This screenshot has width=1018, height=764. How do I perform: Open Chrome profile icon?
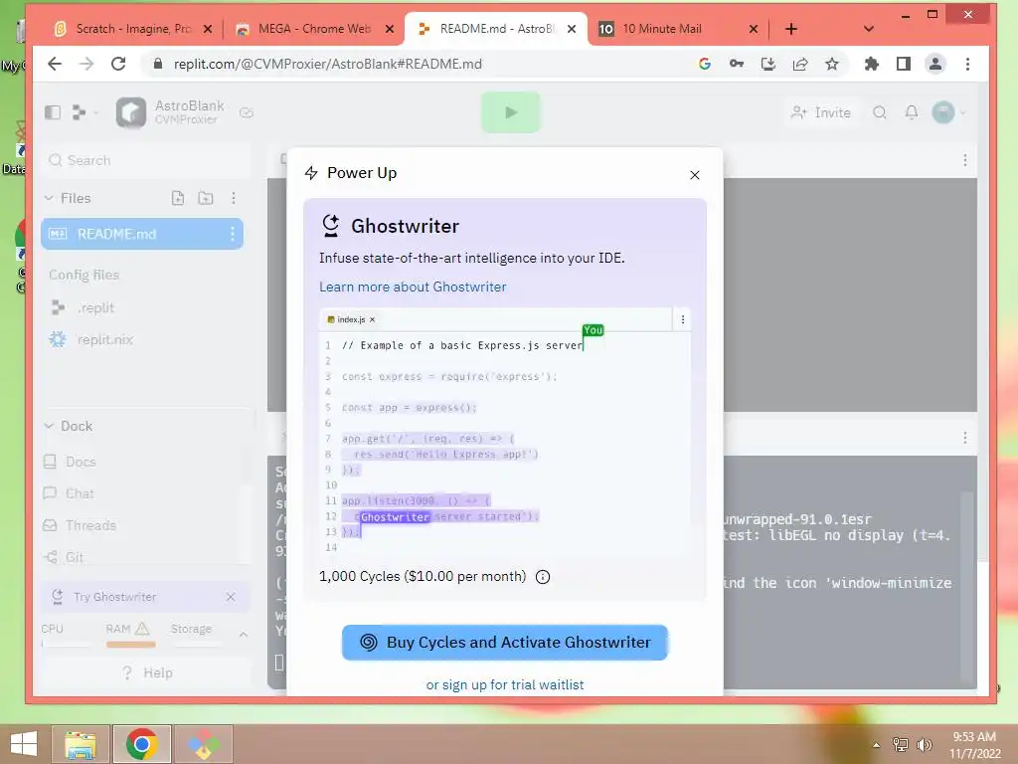pyautogui.click(x=934, y=64)
